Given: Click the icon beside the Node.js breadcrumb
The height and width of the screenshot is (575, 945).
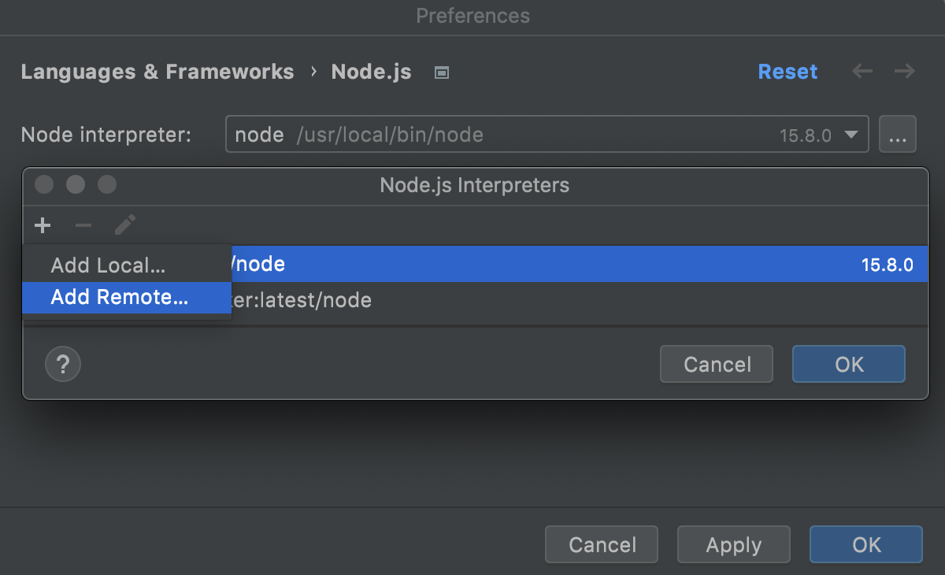Looking at the screenshot, I should (441, 72).
